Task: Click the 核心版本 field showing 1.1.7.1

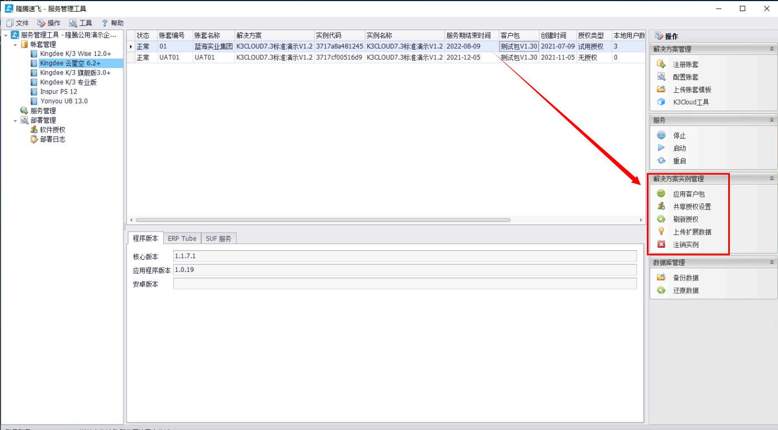Action: point(405,256)
